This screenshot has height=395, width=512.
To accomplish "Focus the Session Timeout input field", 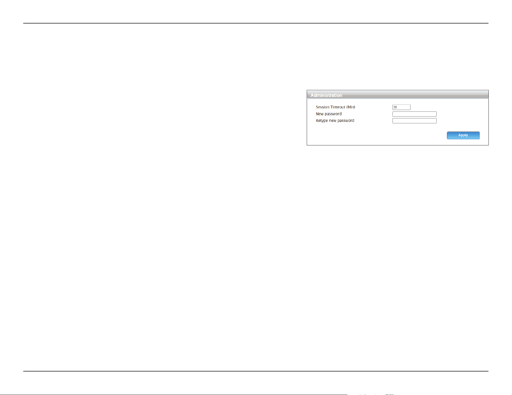I will point(401,107).
